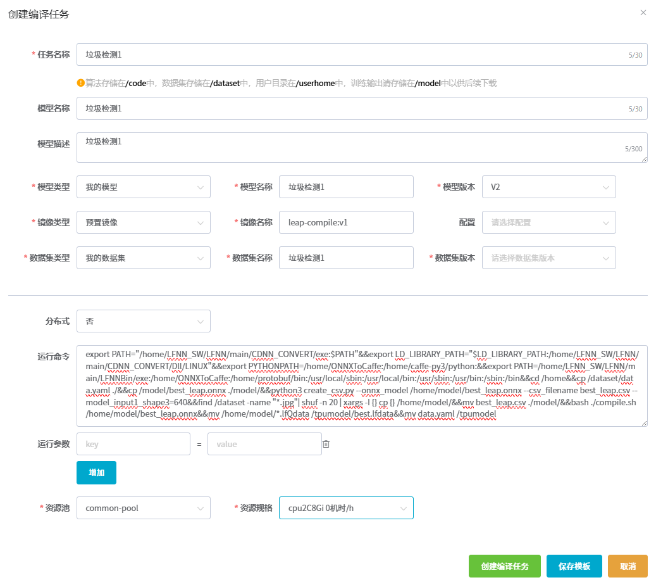Choose a version in 数据集版本 dropdown
This screenshot has height=587, width=656.
[548, 258]
